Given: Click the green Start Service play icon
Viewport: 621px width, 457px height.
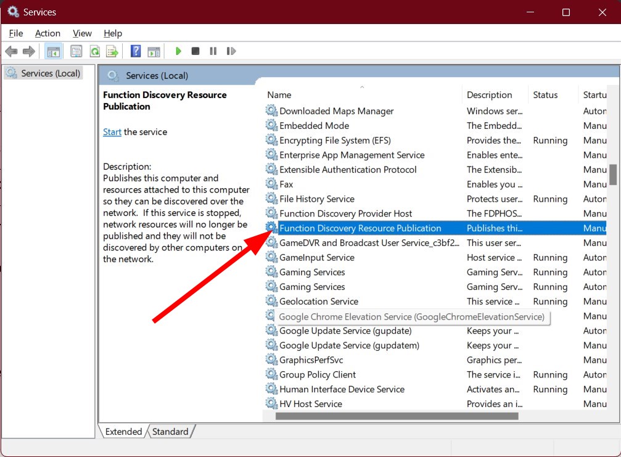Looking at the screenshot, I should [178, 51].
